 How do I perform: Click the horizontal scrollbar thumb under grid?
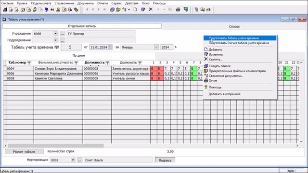[56, 146]
